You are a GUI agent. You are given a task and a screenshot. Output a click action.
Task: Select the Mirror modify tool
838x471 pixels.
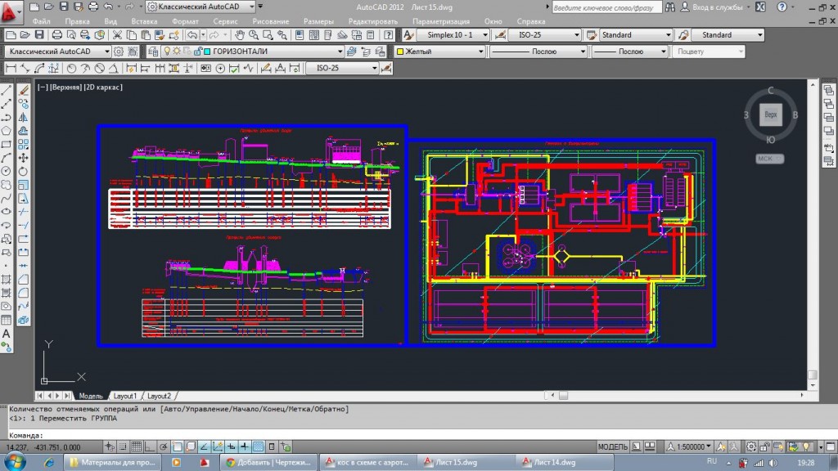[x=23, y=118]
